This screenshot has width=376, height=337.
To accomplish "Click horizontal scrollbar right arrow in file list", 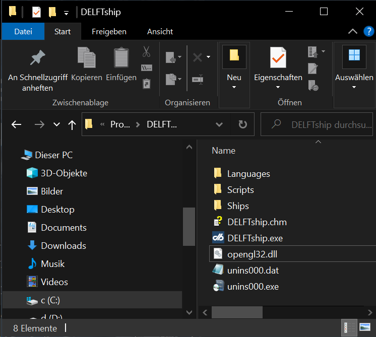I will coord(370,312).
